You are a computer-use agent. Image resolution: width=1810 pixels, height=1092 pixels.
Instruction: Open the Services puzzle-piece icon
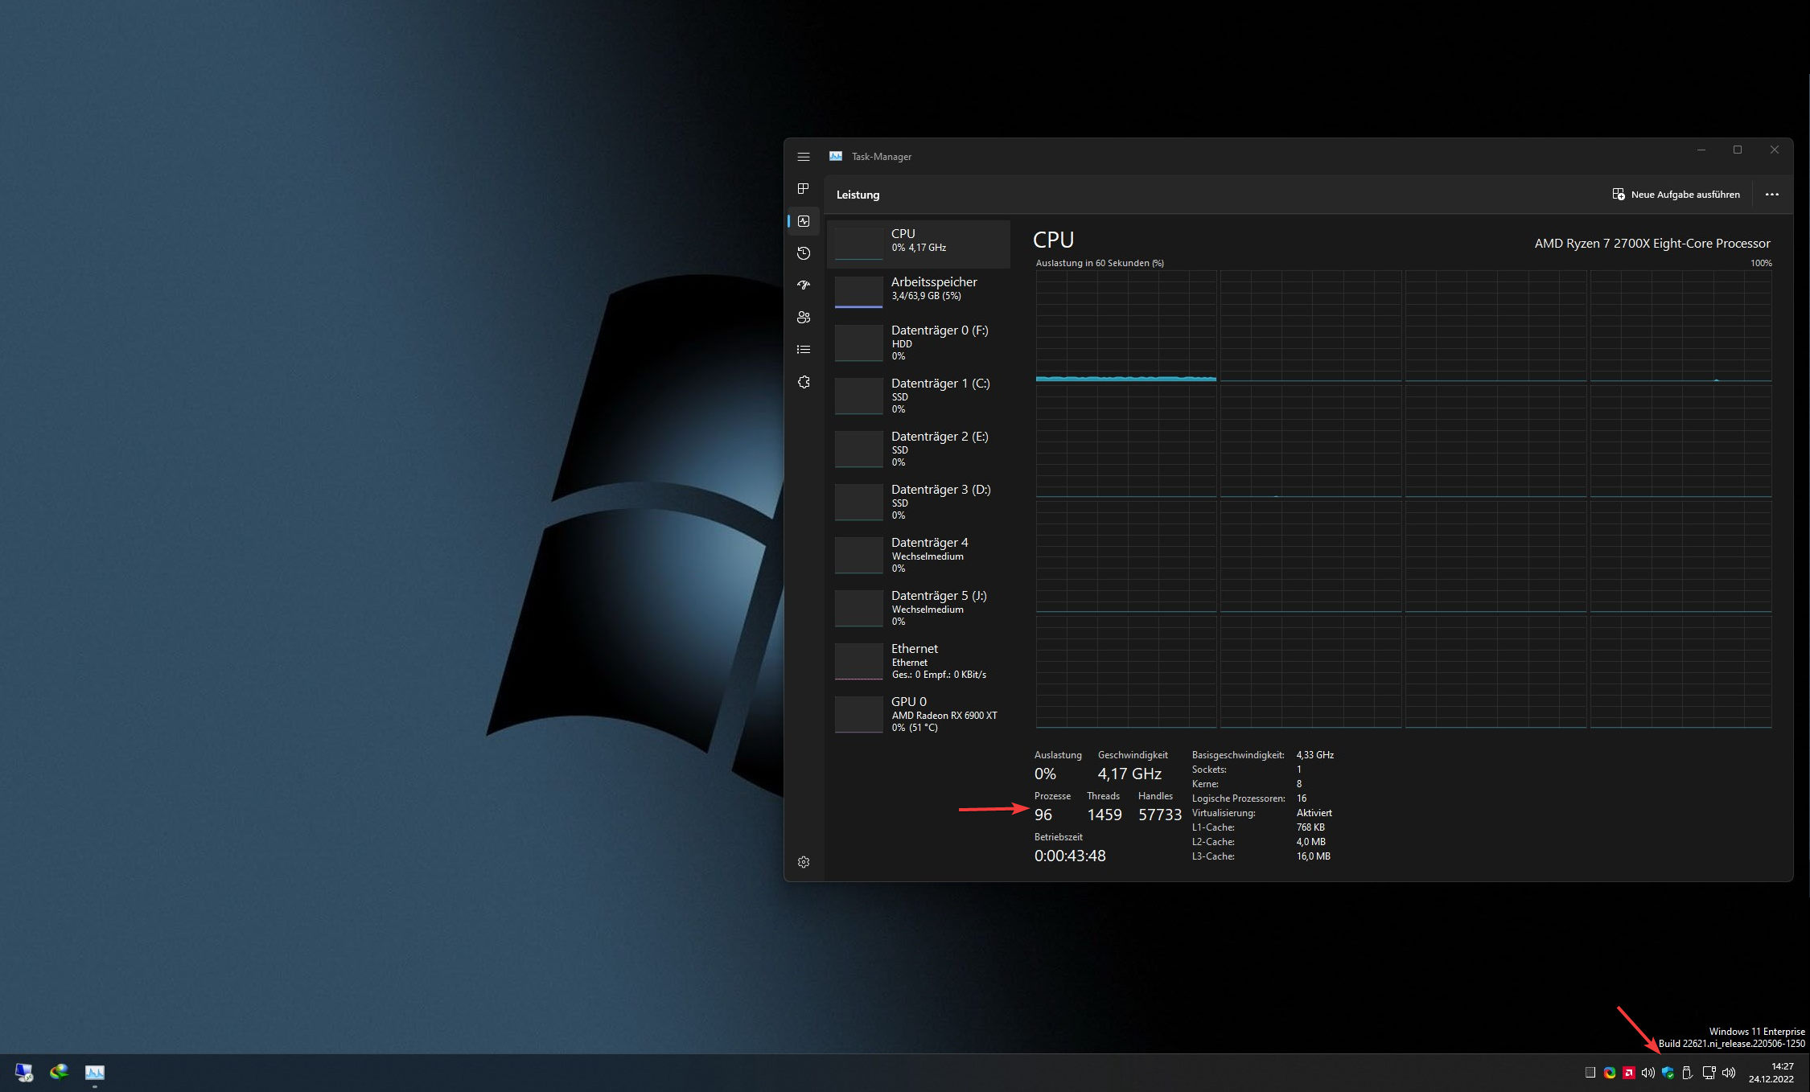pyautogui.click(x=803, y=382)
